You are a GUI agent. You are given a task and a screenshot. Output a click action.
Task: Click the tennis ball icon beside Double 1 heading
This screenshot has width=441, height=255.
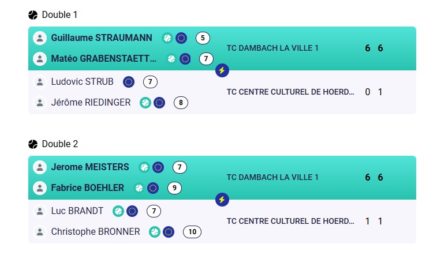pos(33,15)
